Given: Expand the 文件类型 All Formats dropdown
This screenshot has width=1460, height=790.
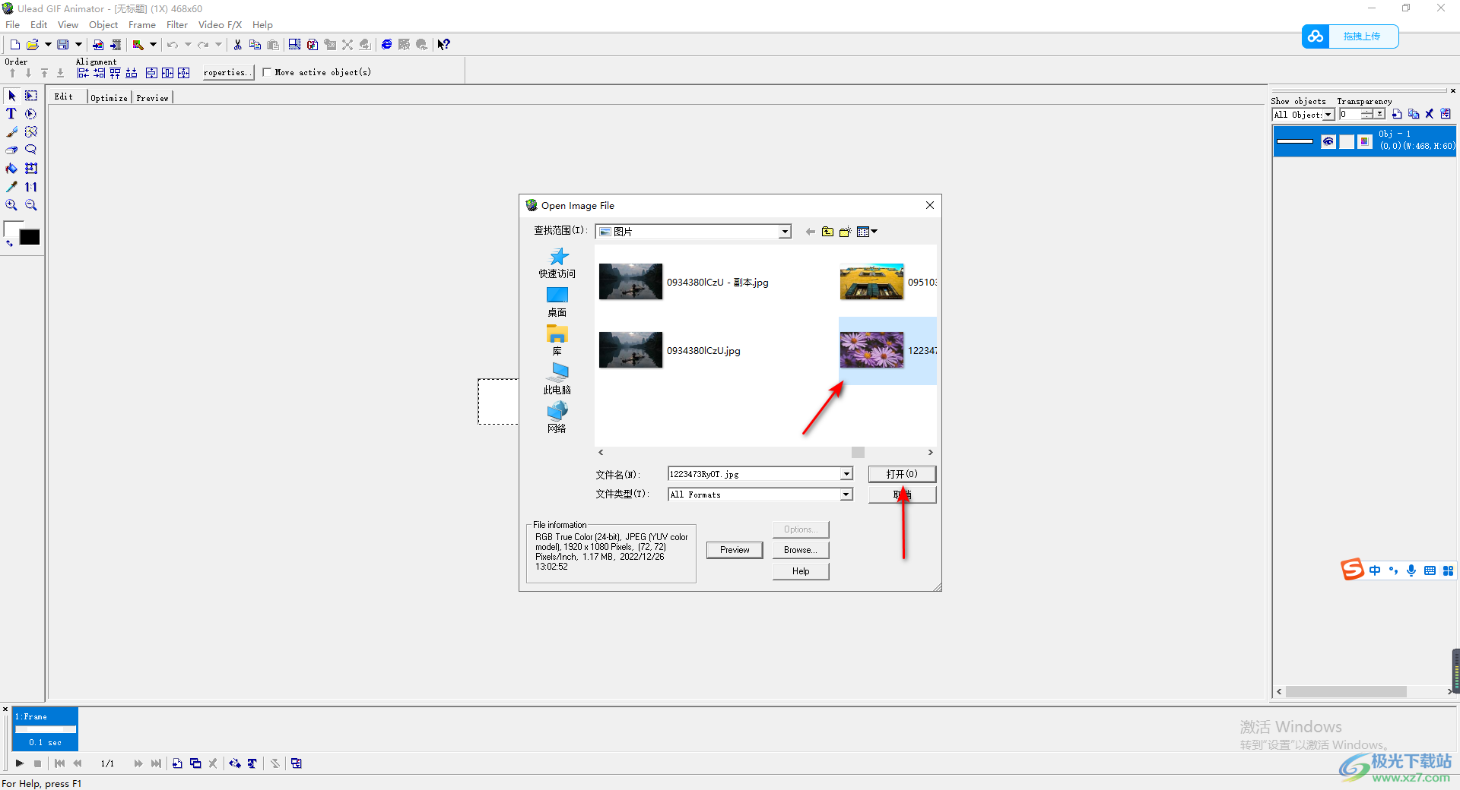Looking at the screenshot, I should tap(846, 495).
